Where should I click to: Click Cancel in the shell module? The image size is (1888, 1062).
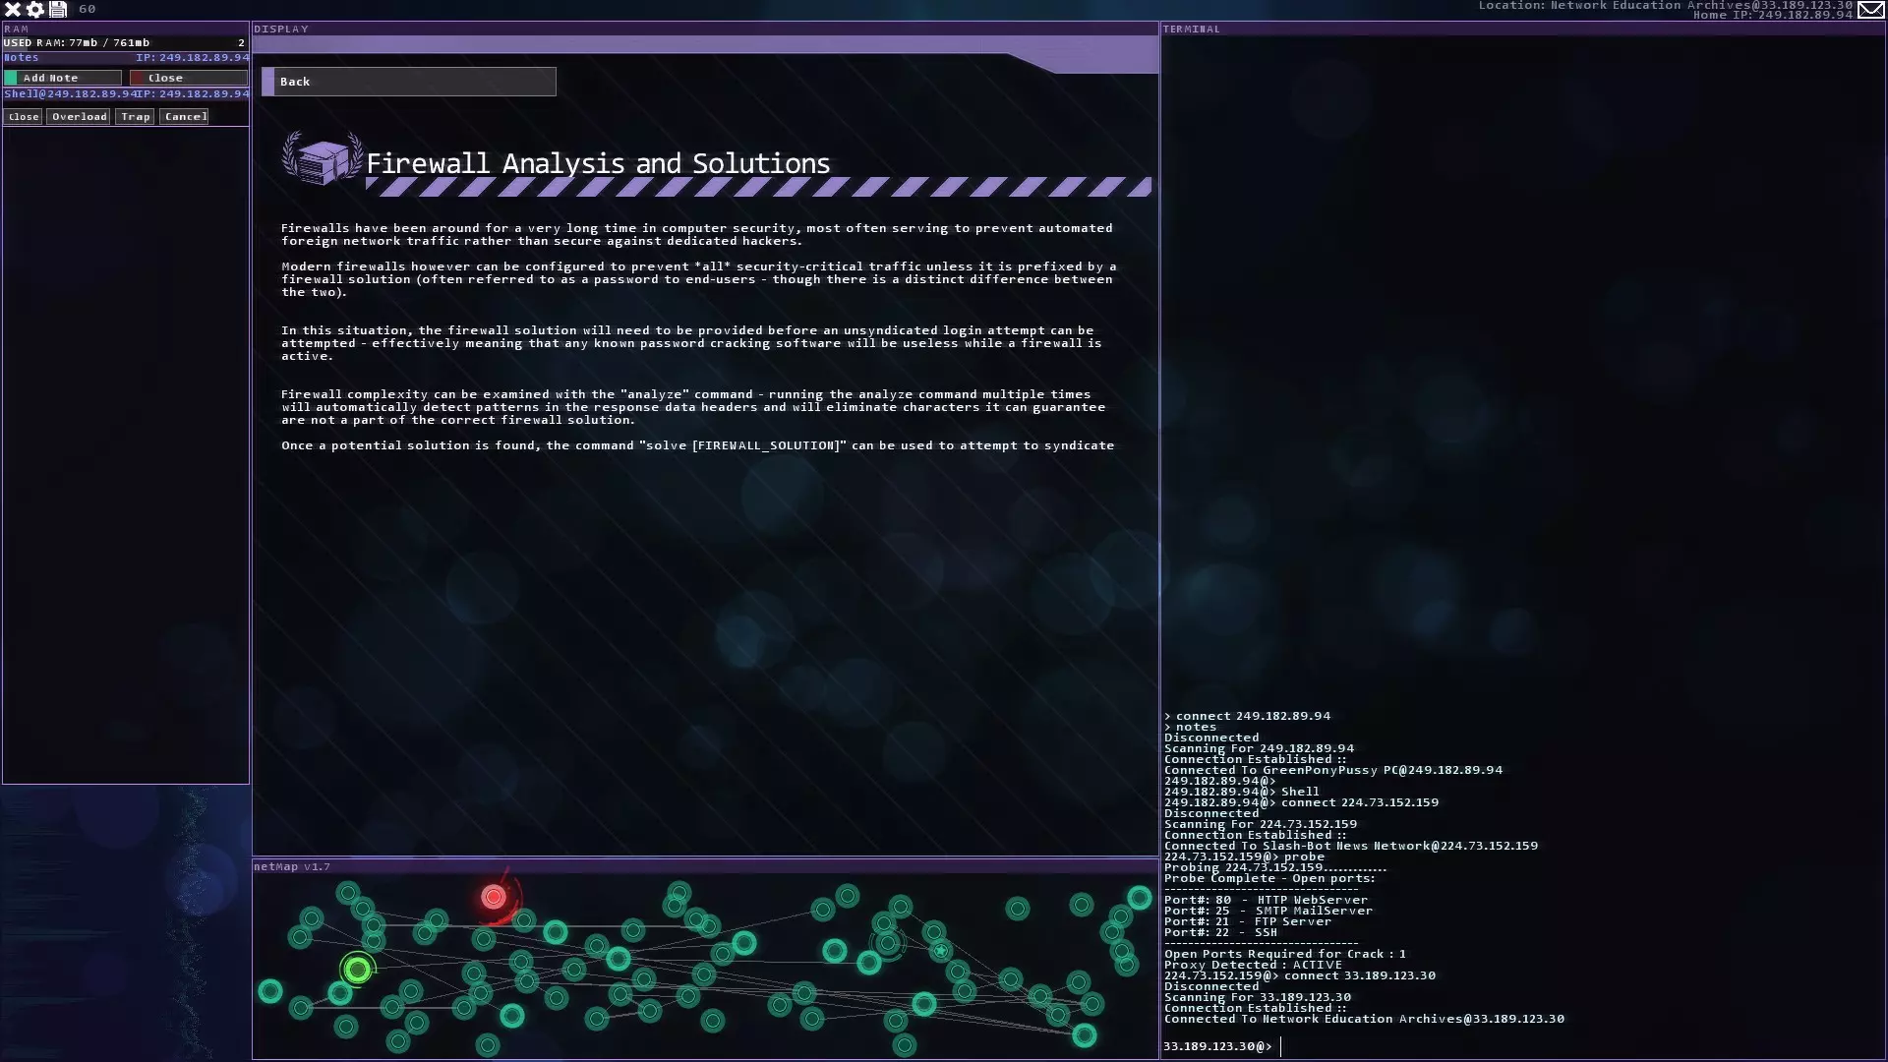coord(185,117)
